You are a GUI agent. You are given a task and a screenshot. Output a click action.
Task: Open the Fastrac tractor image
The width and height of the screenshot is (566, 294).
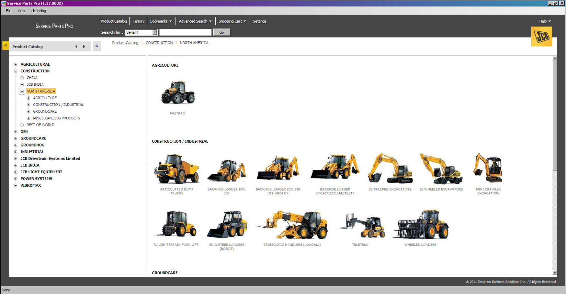tap(178, 93)
